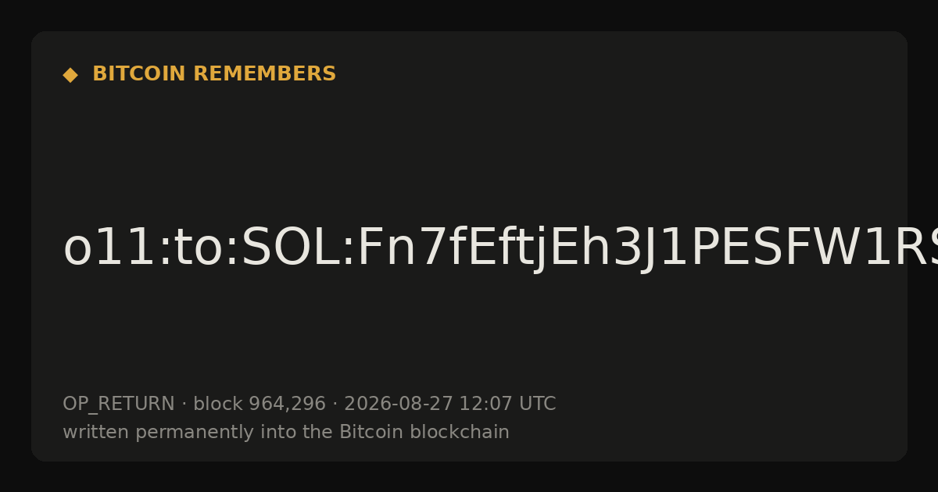
Task: Click the dot separator after OP_RETURN
Action: [184, 405]
